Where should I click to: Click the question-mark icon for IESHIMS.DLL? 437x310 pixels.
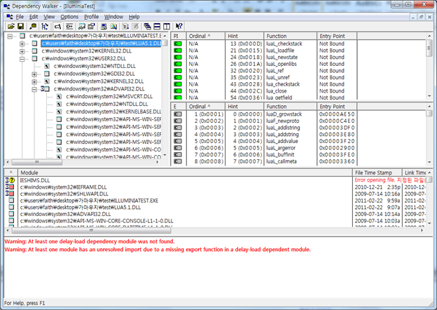pyautogui.click(x=12, y=180)
